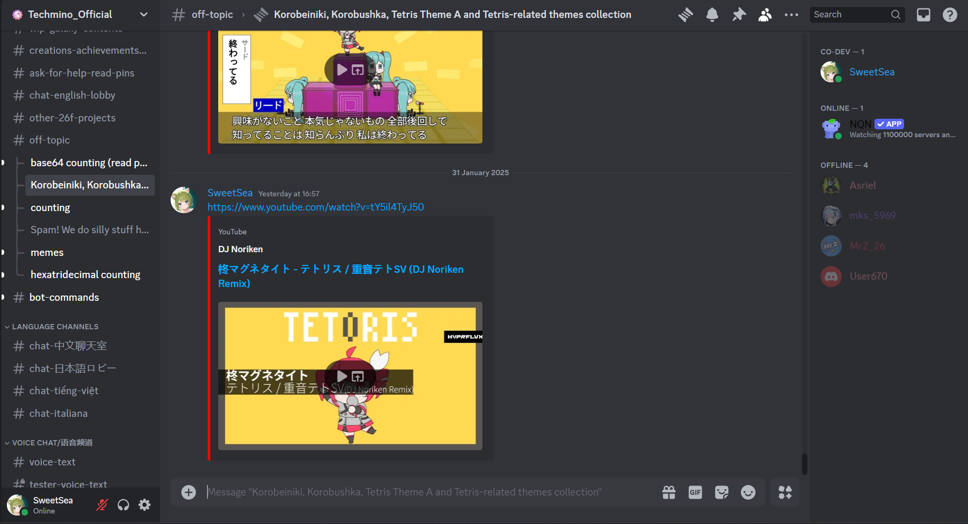This screenshot has width=968, height=524.
Task: Open other-26f-projects channel
Action: coord(79,118)
